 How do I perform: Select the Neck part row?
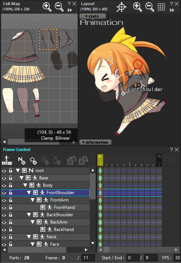(45, 237)
